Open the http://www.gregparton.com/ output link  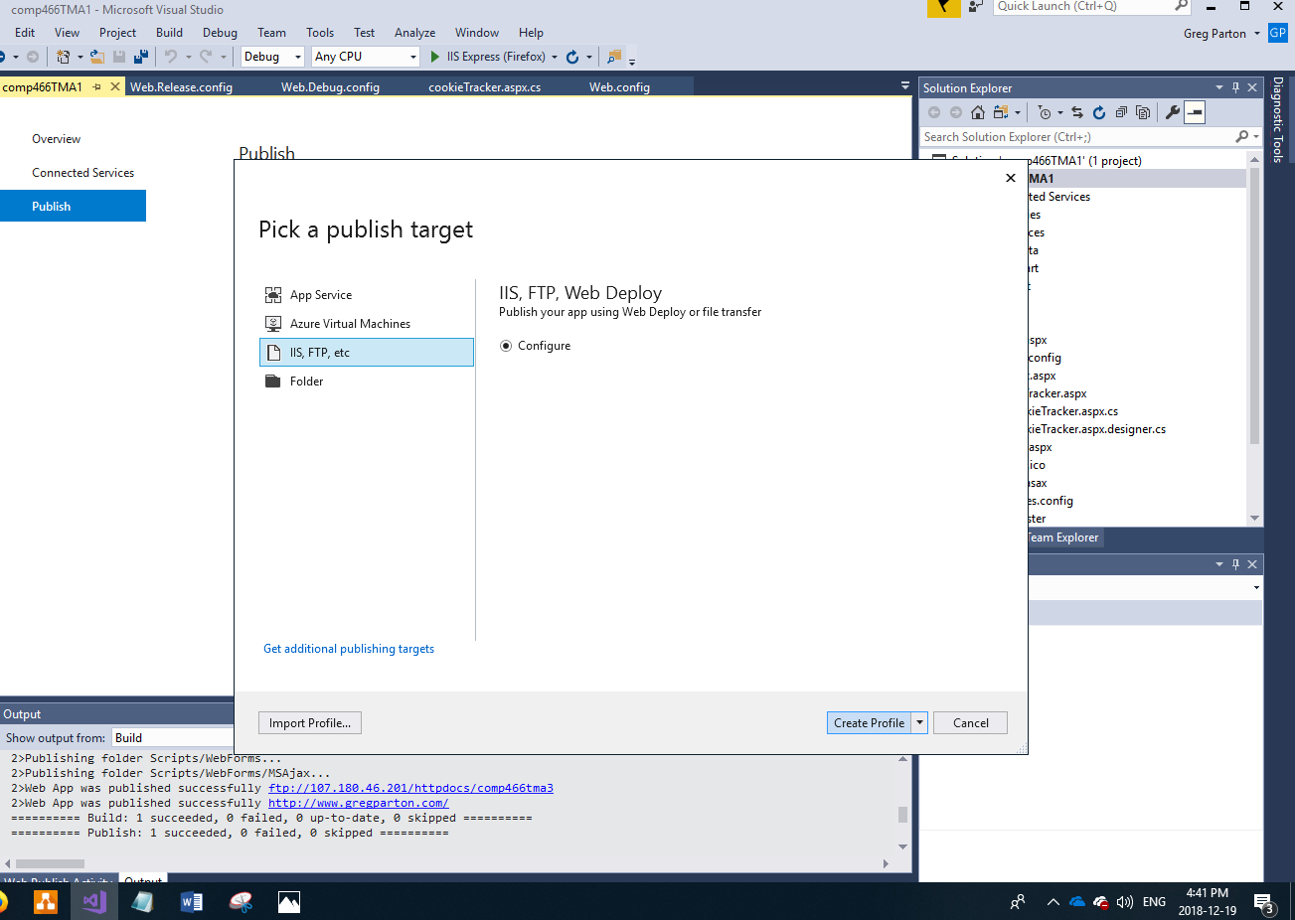(x=358, y=804)
